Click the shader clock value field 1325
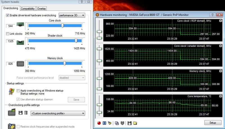 [x=10, y=41]
